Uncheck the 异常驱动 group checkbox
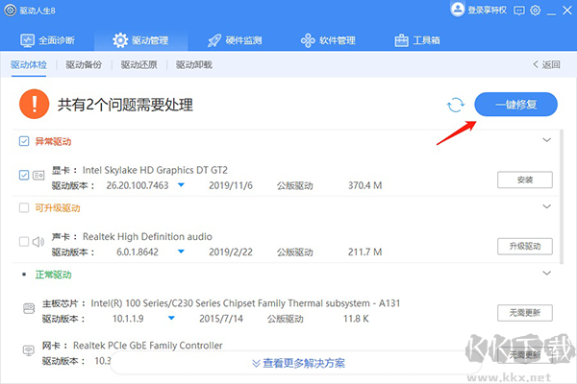577x384 pixels. pyautogui.click(x=24, y=141)
